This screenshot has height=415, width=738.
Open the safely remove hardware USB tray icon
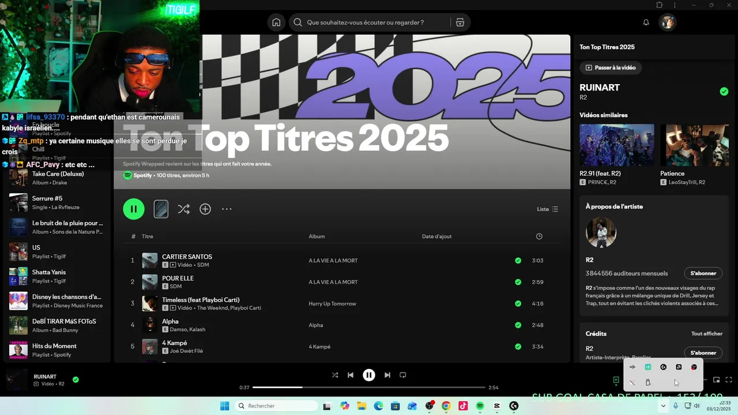pyautogui.click(x=648, y=382)
